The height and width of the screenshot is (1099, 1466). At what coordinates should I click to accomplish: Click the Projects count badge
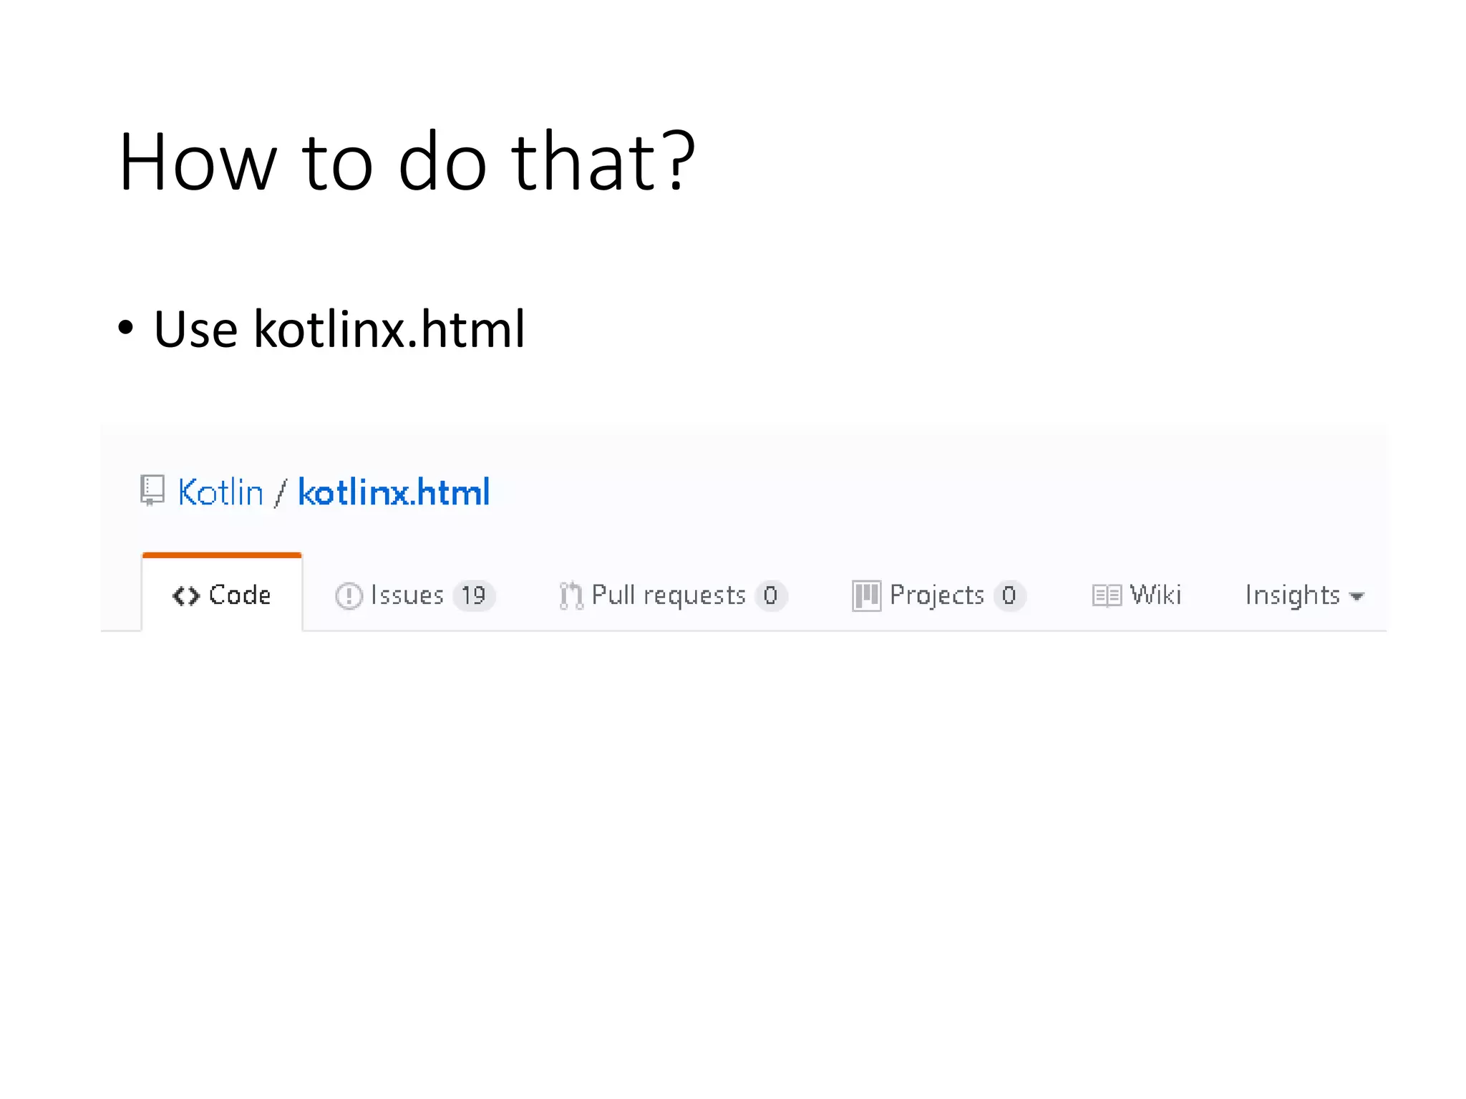1009,595
